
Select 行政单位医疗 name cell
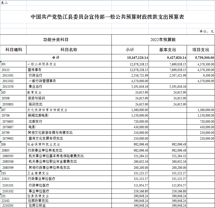point(69,185)
